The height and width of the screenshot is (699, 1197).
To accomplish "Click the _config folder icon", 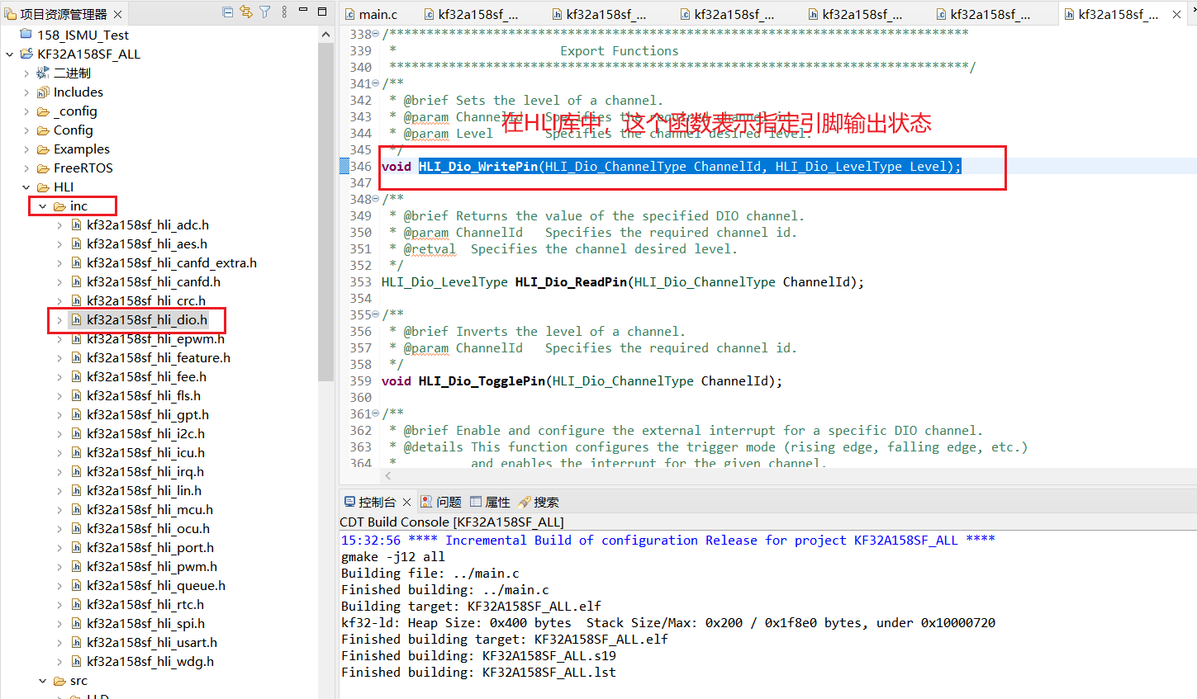I will (x=43, y=111).
